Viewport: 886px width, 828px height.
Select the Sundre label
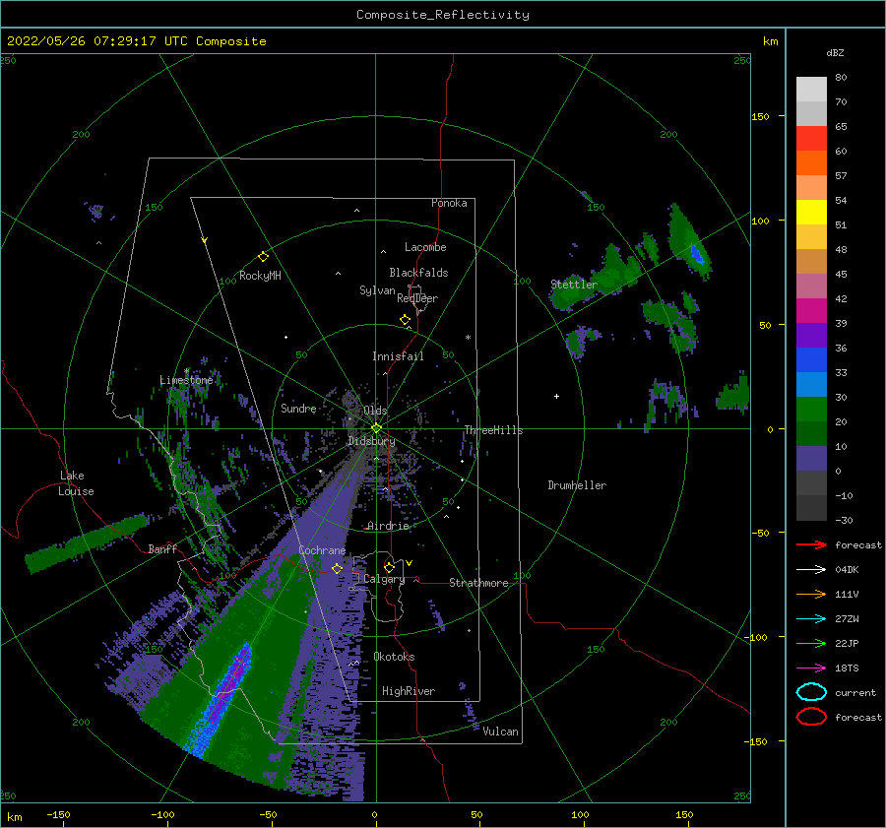pos(298,408)
